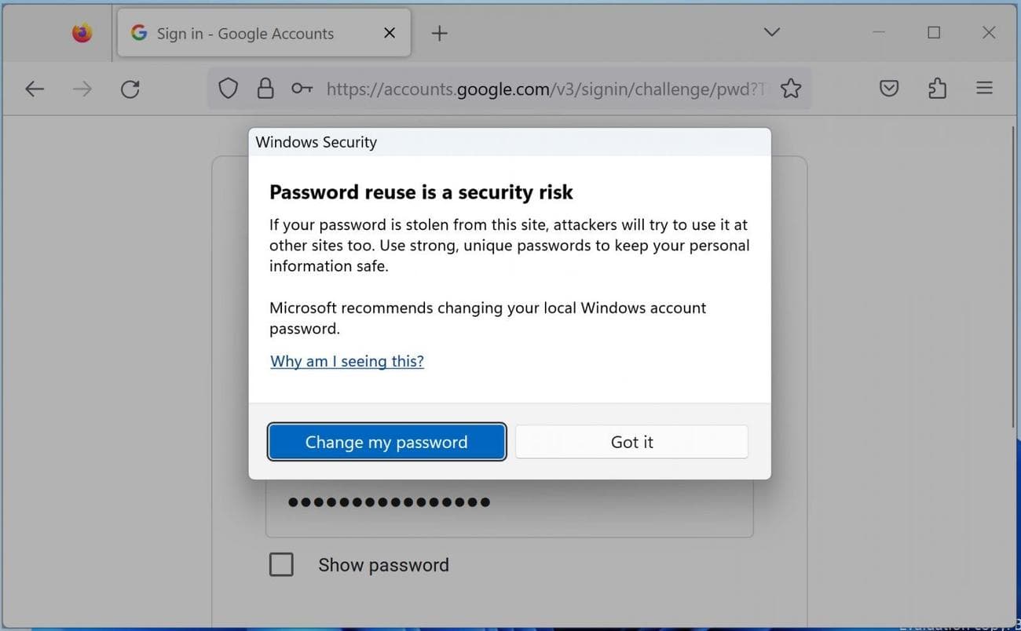
Task: Close the Sign in - Google Accounts tab
Action: point(389,32)
